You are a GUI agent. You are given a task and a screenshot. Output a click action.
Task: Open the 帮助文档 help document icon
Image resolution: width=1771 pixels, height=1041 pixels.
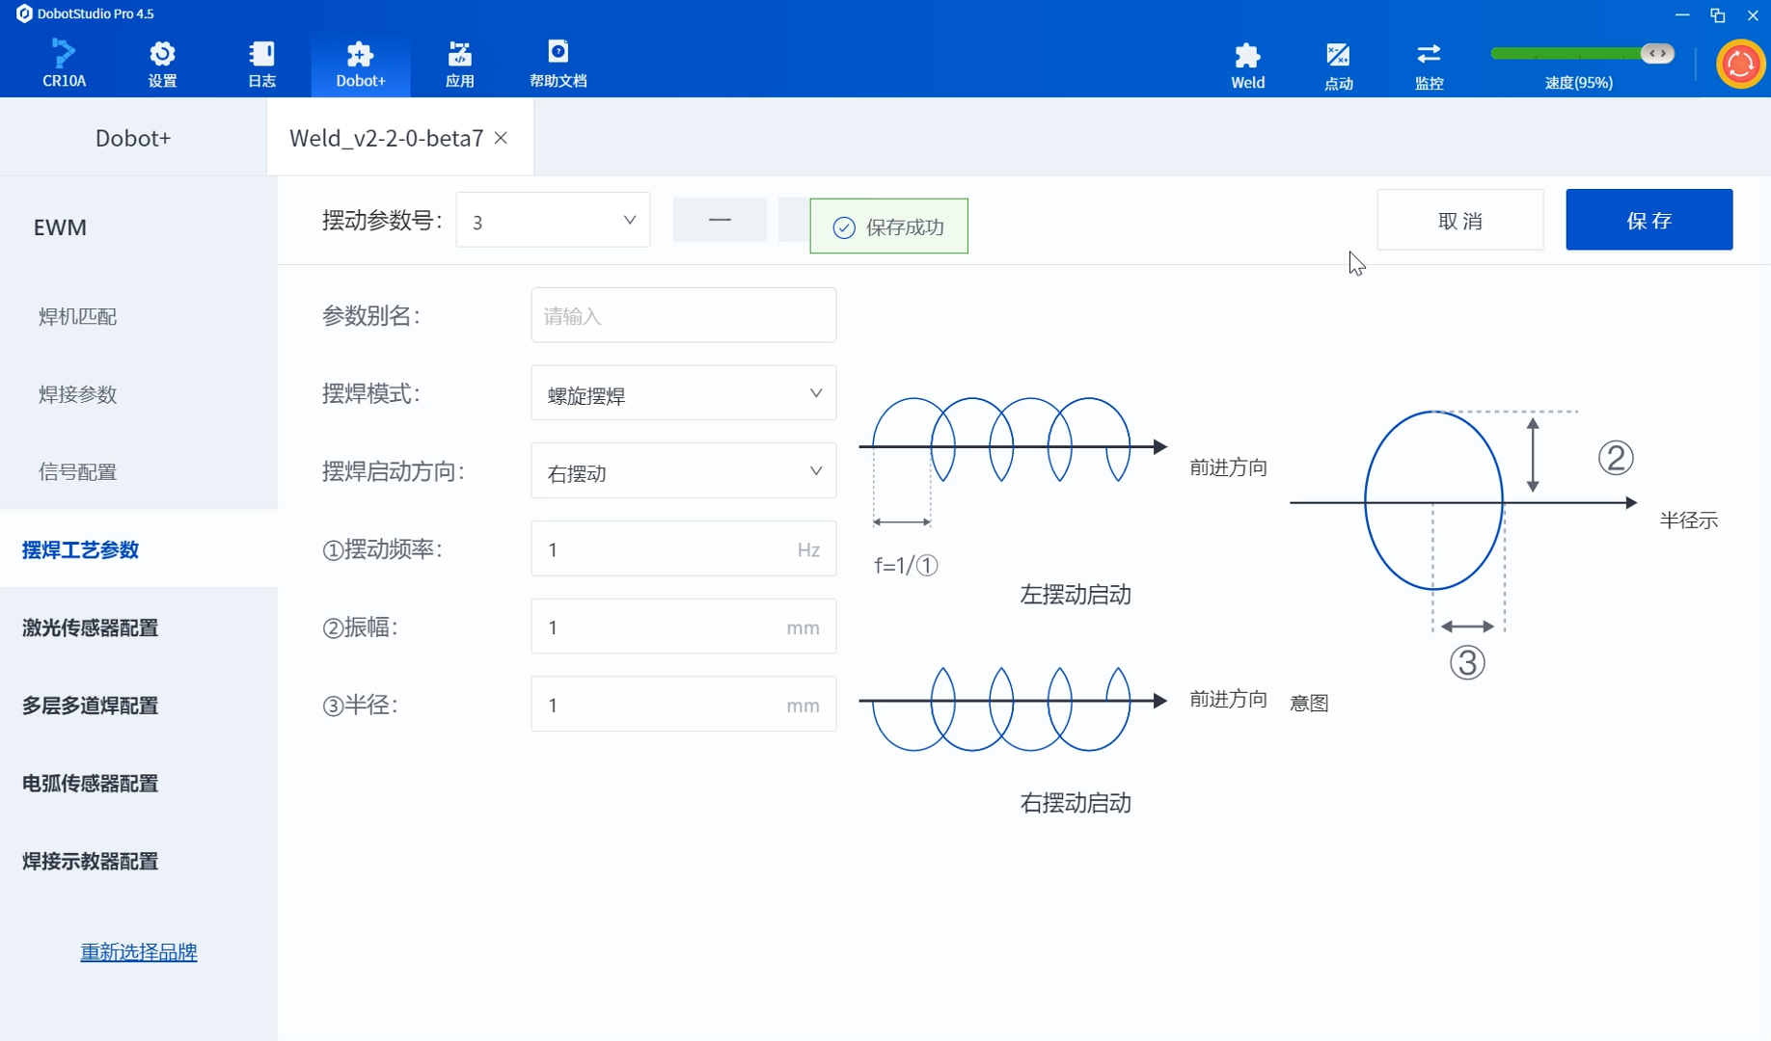[558, 64]
